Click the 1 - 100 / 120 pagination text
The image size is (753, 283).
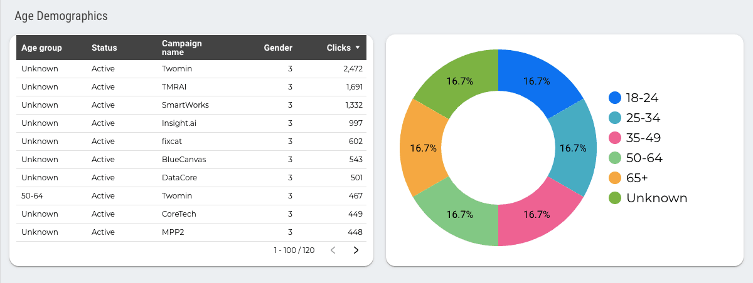pos(294,250)
